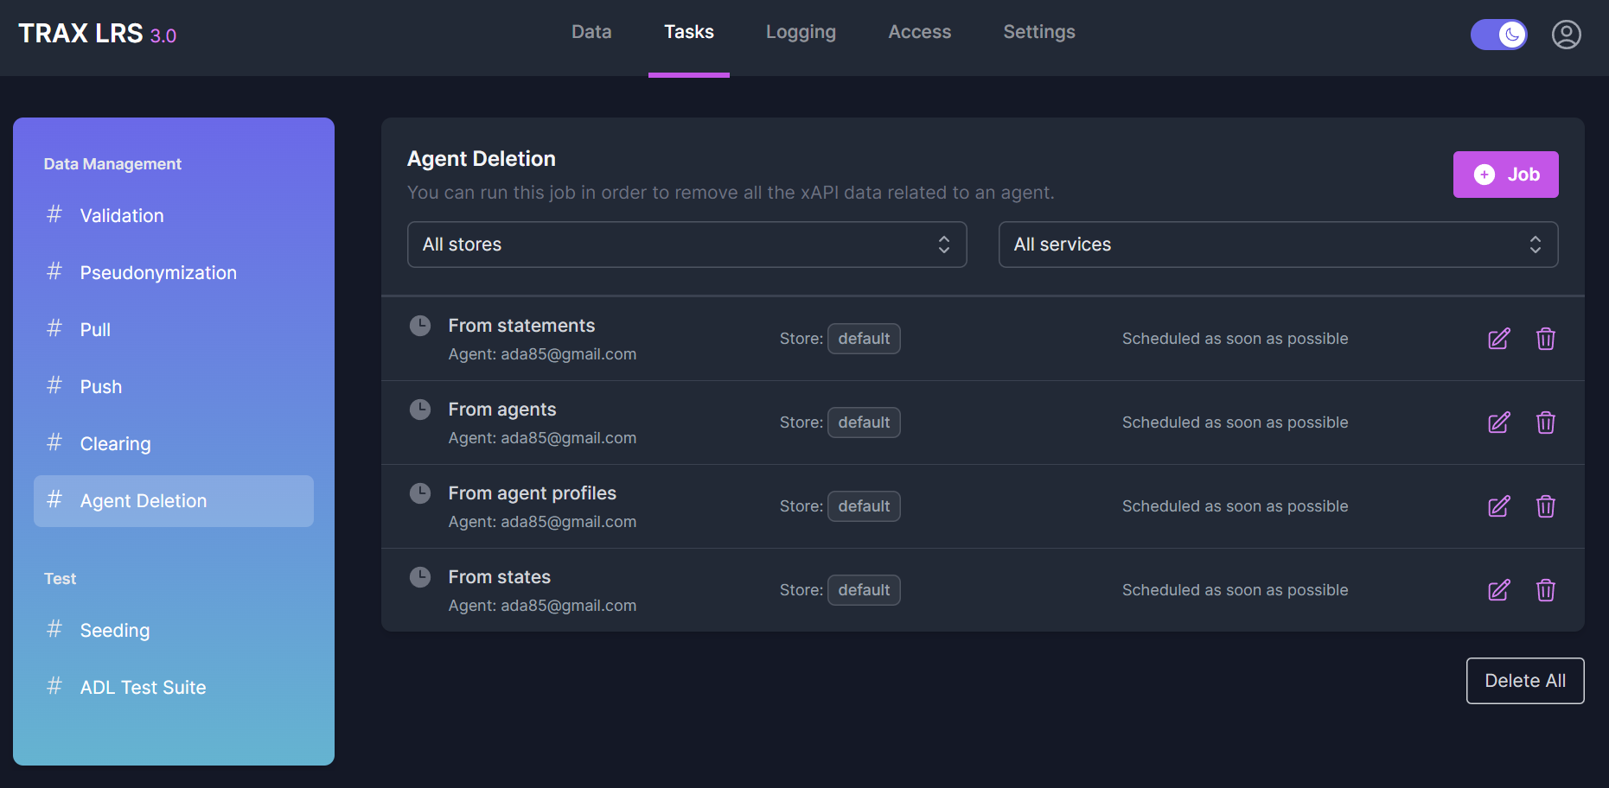Open the user account icon
The width and height of the screenshot is (1609, 788).
[x=1566, y=35]
